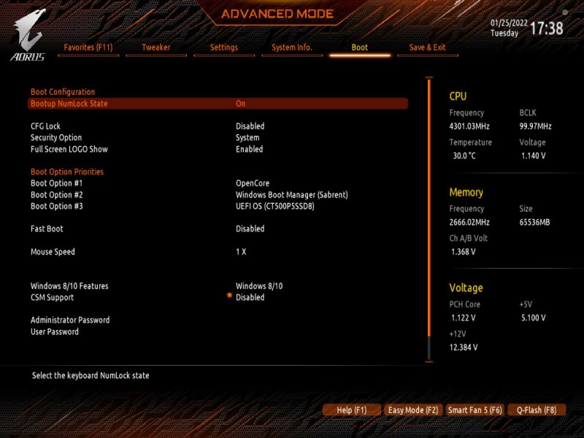584x438 pixels.
Task: Select the CSM Support setting
Action: tap(52, 298)
